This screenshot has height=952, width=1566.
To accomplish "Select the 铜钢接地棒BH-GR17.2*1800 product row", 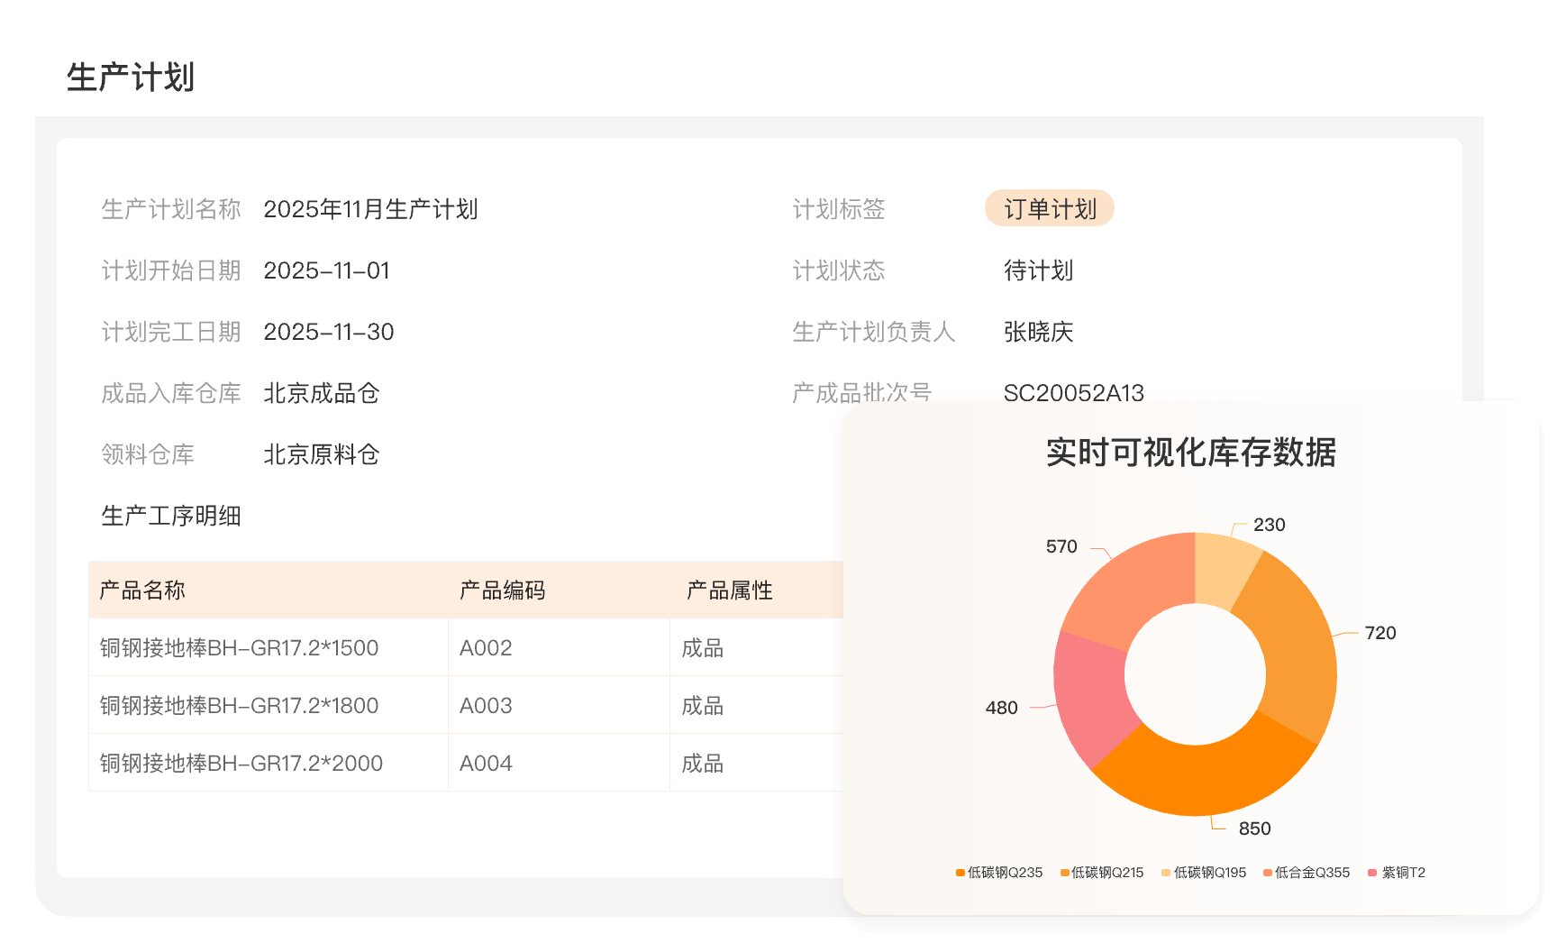I will [239, 706].
